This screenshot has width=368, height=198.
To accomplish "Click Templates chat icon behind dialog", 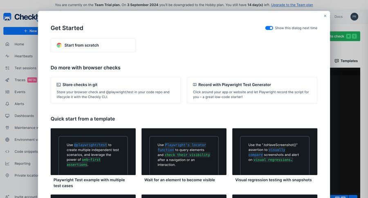I will click(x=337, y=61).
